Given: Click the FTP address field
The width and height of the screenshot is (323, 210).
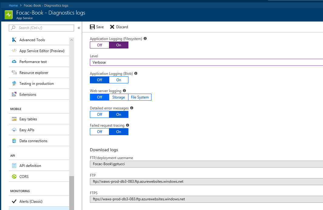Looking at the screenshot, I should coord(206,182).
